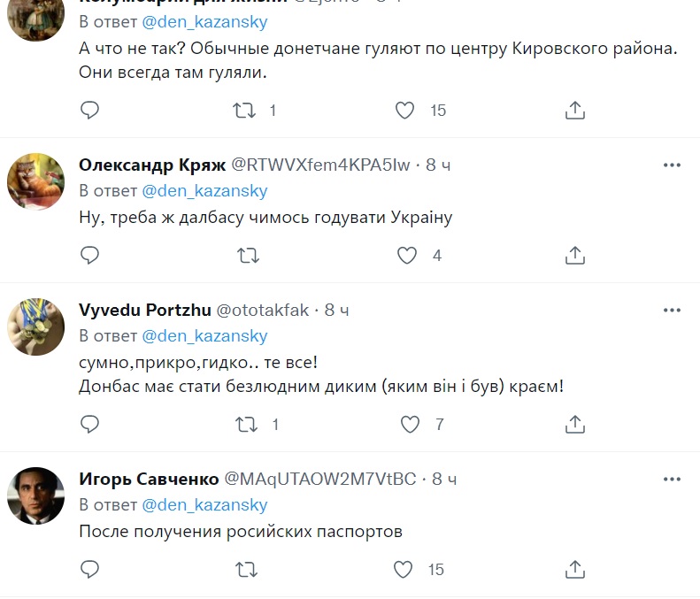This screenshot has height=599, width=700.
Task: Reply to Игорь Савченко's tweet
Action: (x=89, y=569)
